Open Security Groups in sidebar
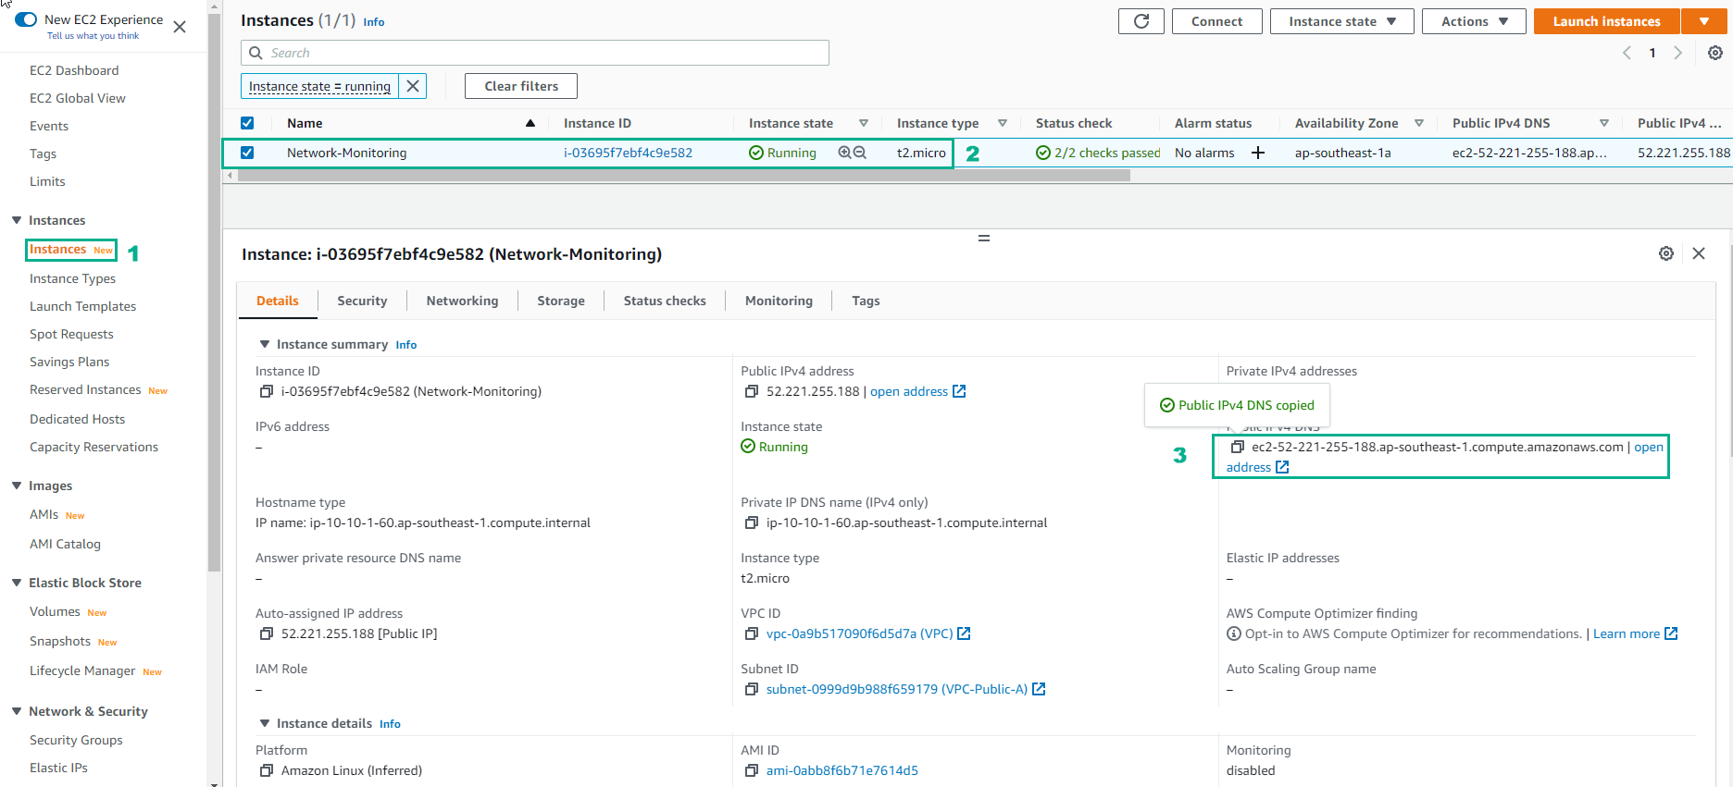1733x787 pixels. pos(76,740)
